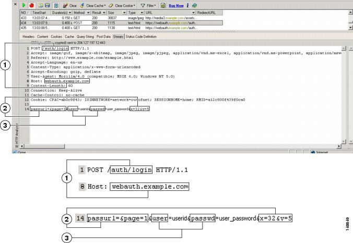353x243 pixels.
Task: Open the Method column filter dropdown
Action: [x=88, y=13]
